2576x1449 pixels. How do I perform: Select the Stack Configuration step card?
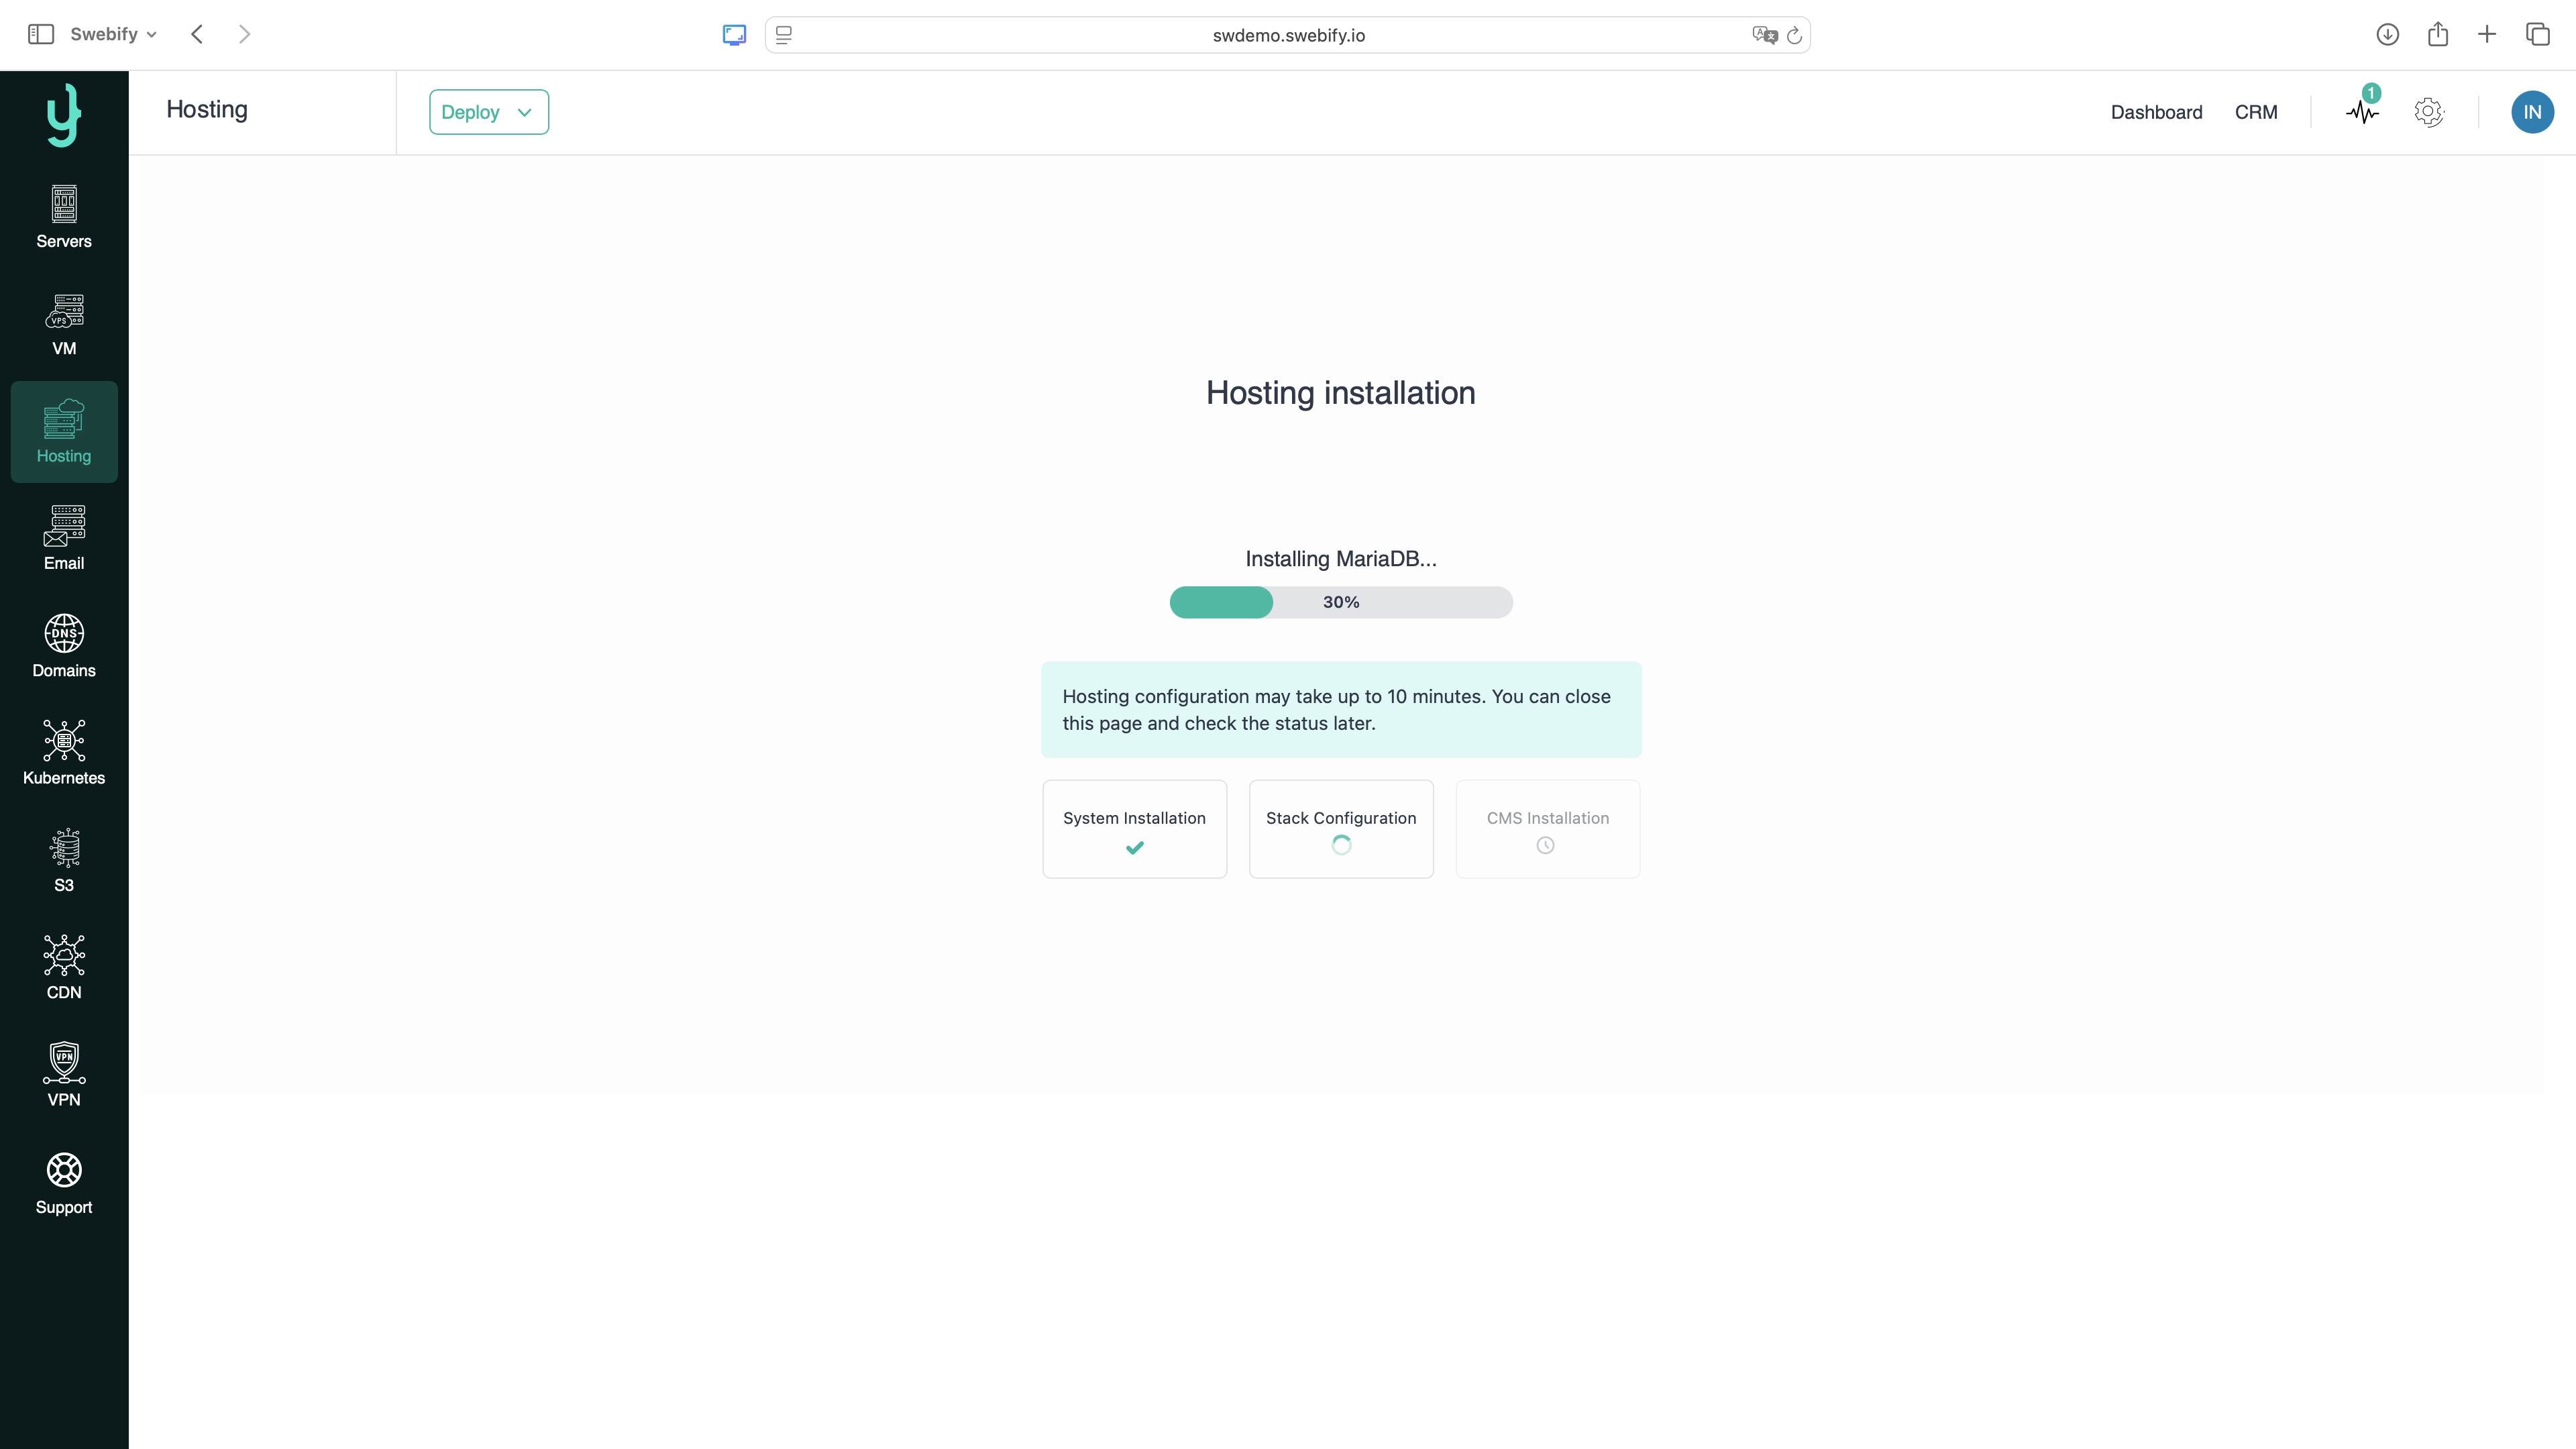click(x=1341, y=829)
